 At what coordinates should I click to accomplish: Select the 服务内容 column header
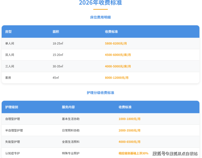68,107
